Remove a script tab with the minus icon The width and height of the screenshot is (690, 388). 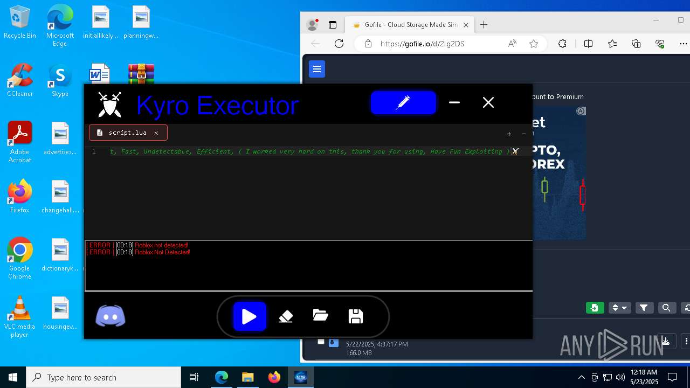524,134
